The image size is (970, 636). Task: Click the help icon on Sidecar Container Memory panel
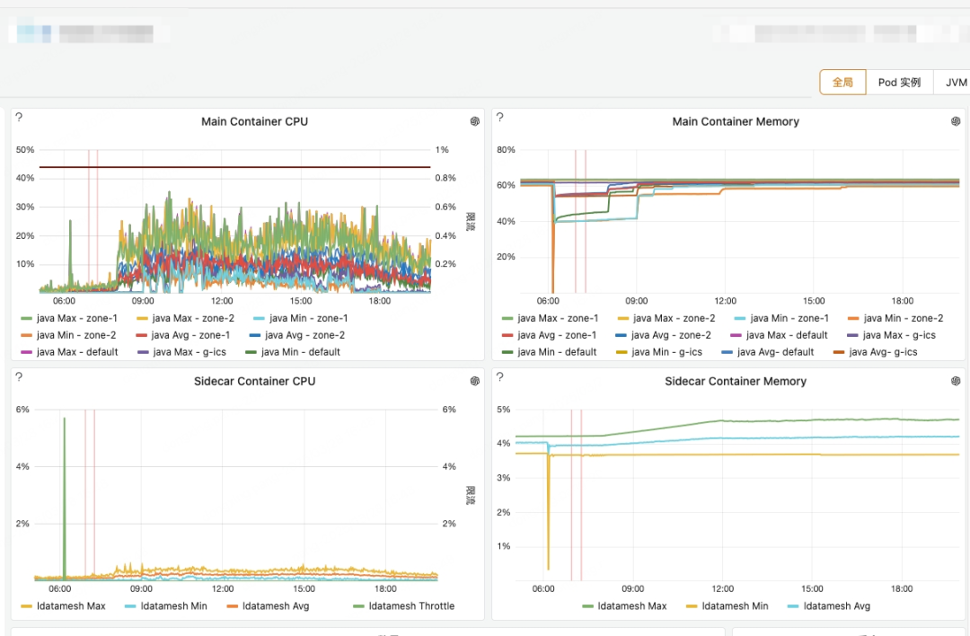pyautogui.click(x=500, y=377)
